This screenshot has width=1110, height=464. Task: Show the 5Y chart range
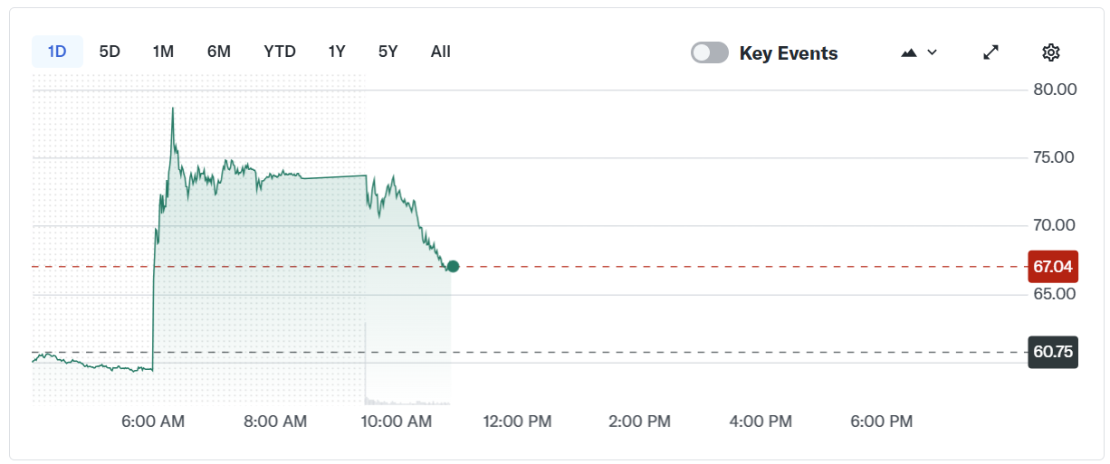pos(388,52)
